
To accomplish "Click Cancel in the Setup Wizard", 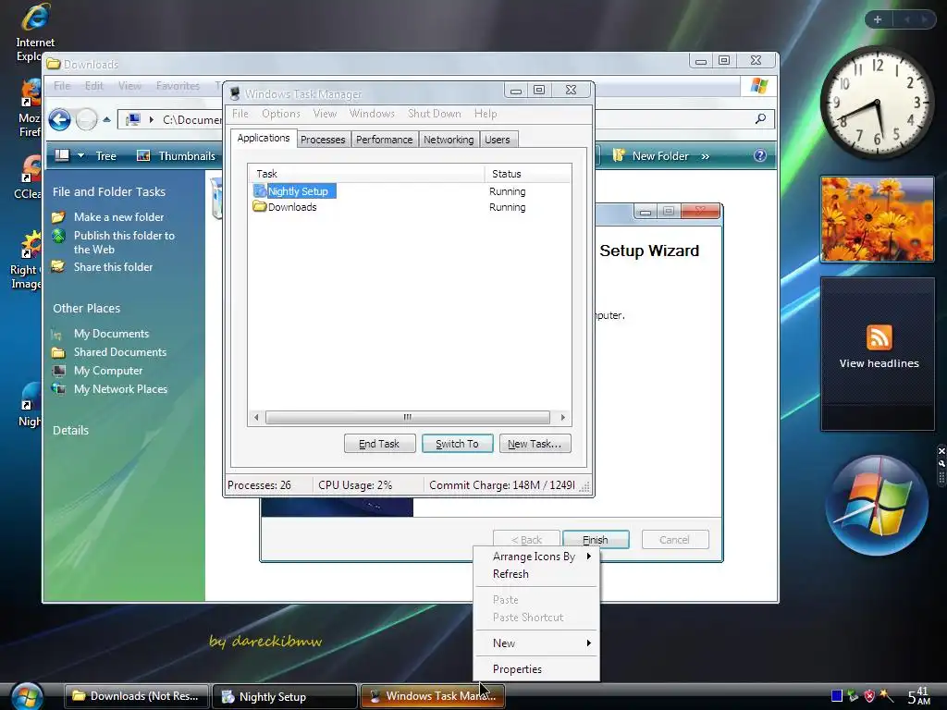I will (674, 539).
